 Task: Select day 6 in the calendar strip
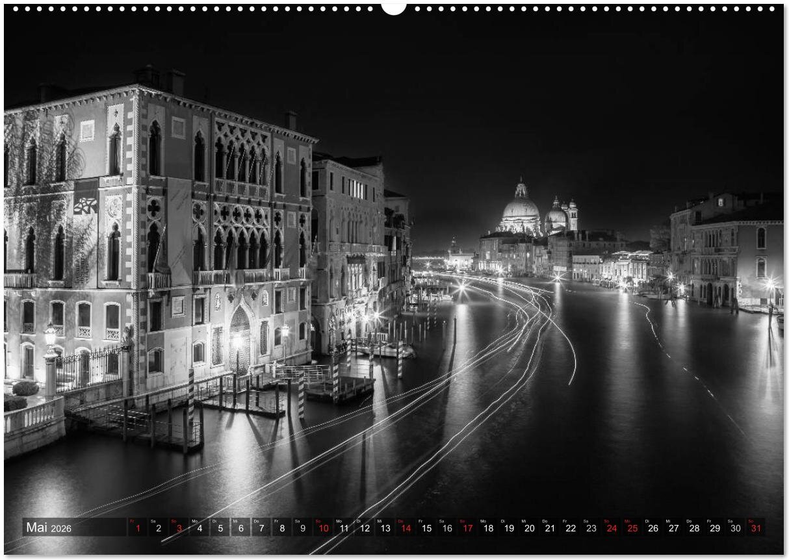click(x=240, y=528)
